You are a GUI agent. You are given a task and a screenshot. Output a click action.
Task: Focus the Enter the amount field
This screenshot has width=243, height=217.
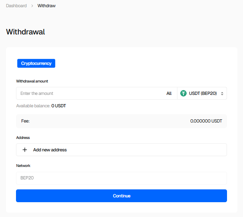coord(88,93)
